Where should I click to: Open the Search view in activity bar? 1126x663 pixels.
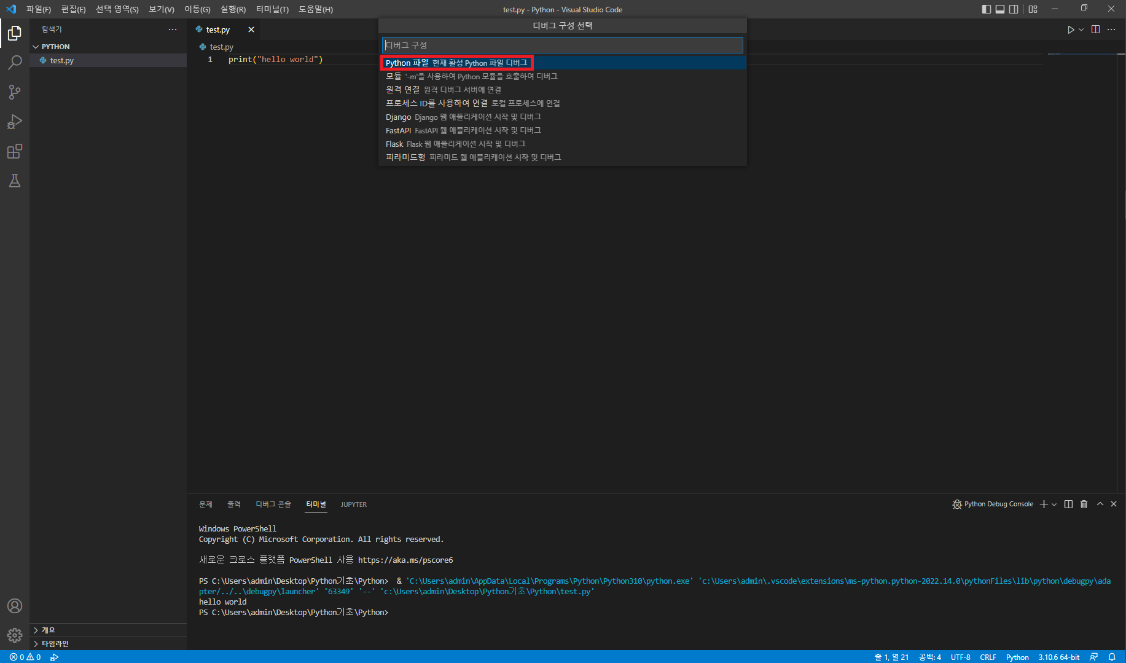(x=15, y=63)
